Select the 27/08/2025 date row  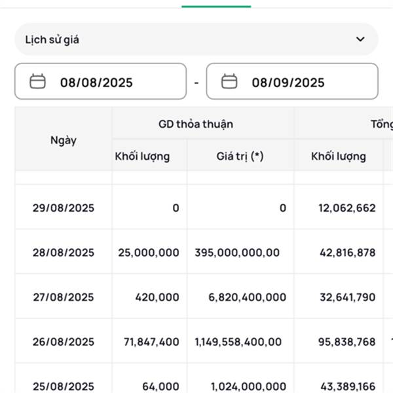[x=64, y=297]
